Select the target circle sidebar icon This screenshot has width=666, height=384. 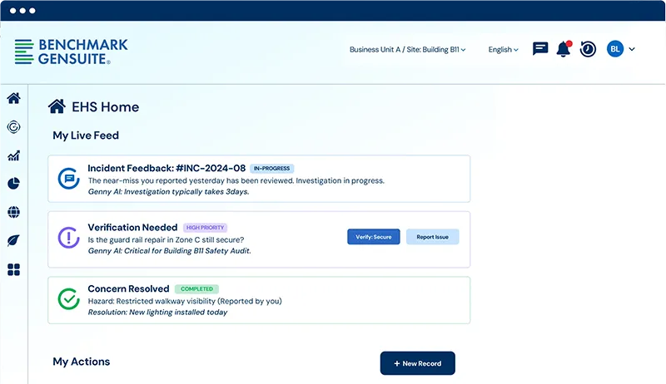13,126
